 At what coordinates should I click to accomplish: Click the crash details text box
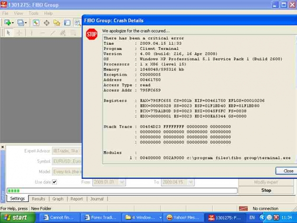[200, 99]
